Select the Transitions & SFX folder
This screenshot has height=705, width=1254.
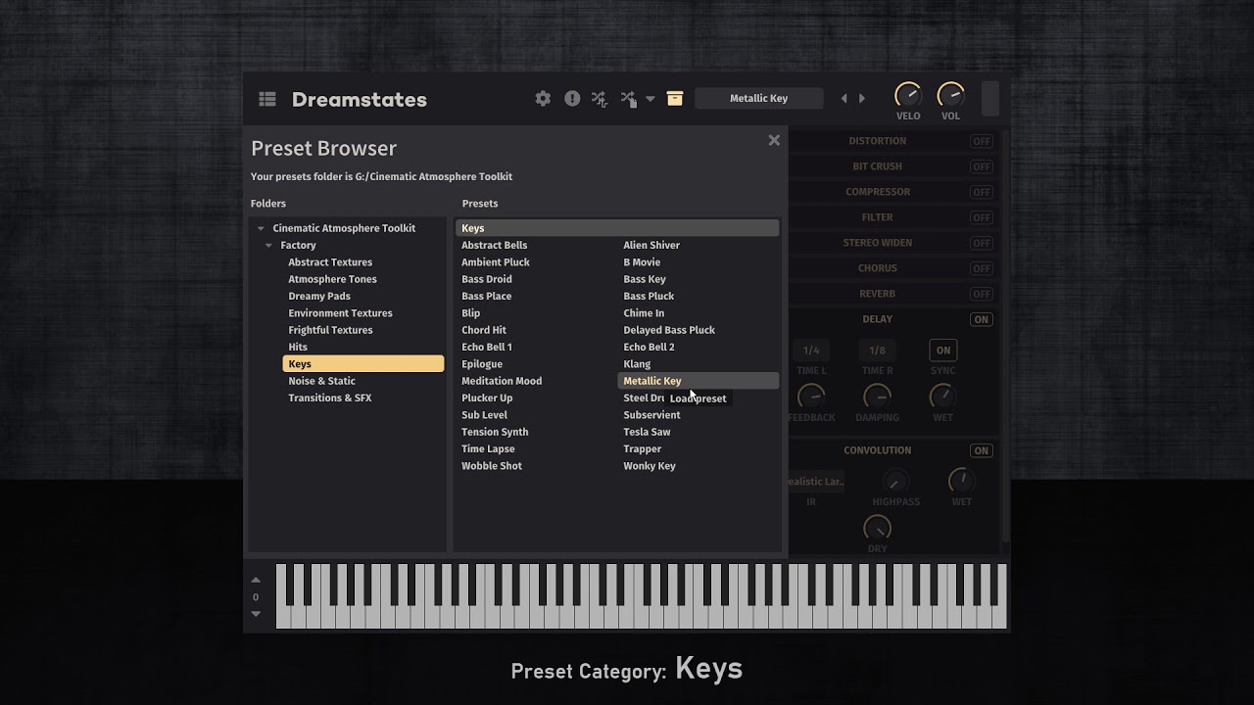click(329, 398)
